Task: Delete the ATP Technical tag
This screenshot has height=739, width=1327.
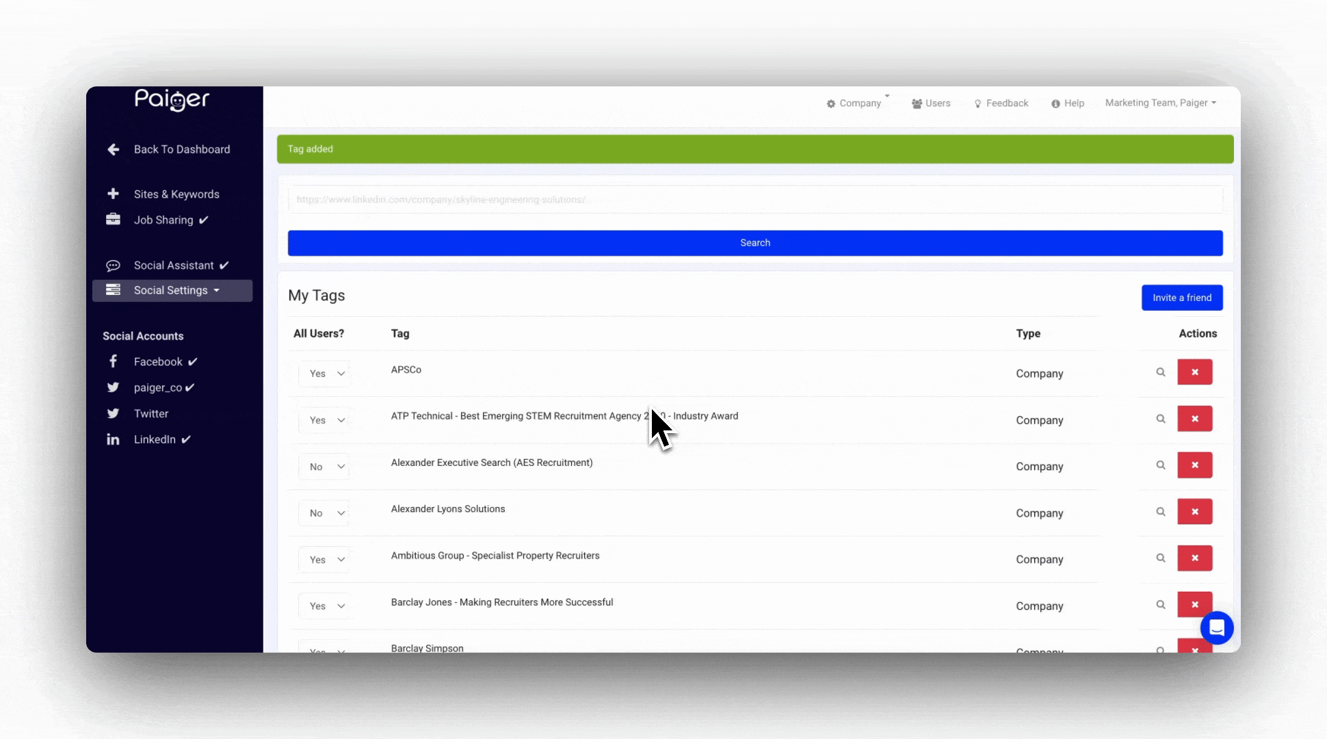Action: tap(1195, 419)
